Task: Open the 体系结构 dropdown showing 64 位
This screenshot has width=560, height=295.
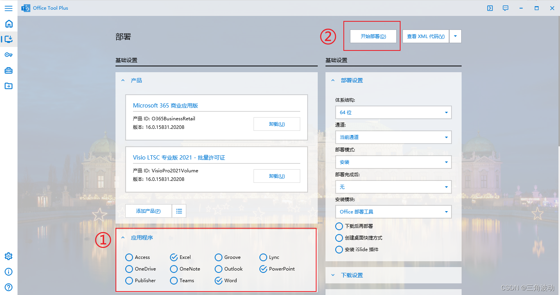Action: pyautogui.click(x=393, y=112)
